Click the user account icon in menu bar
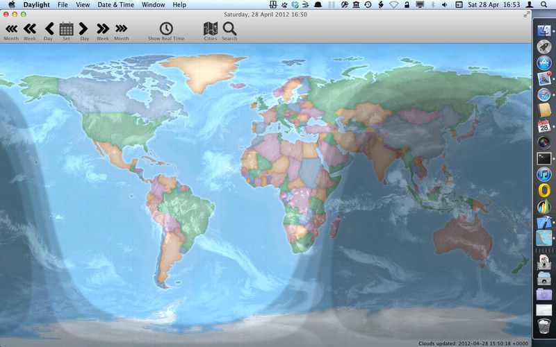The height and width of the screenshot is (347, 556). (x=530, y=5)
